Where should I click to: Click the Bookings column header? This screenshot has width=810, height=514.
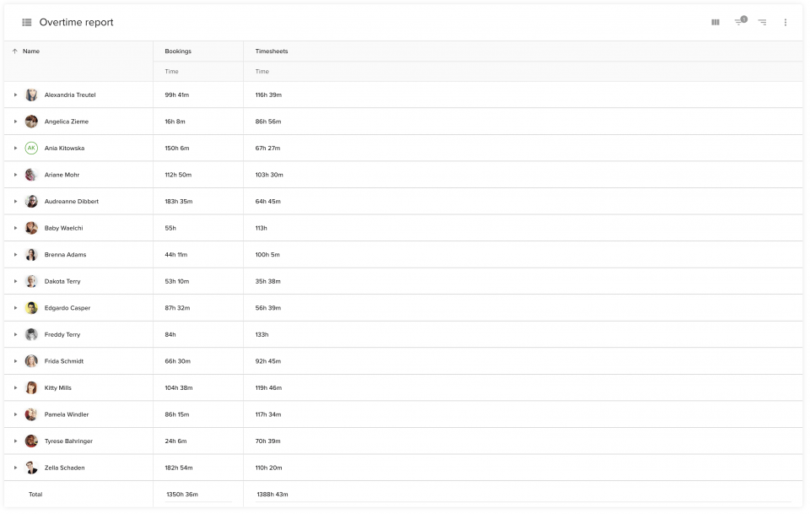pyautogui.click(x=178, y=51)
